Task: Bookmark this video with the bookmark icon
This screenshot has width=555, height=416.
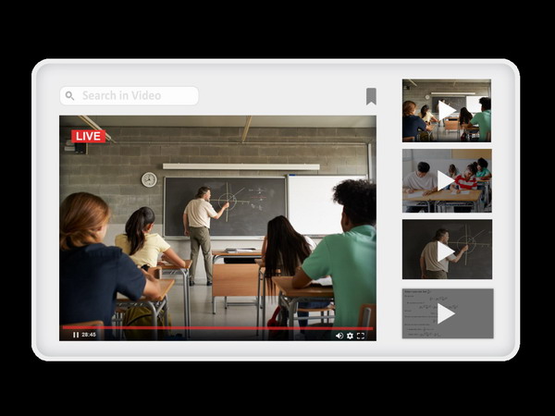Action: point(371,96)
